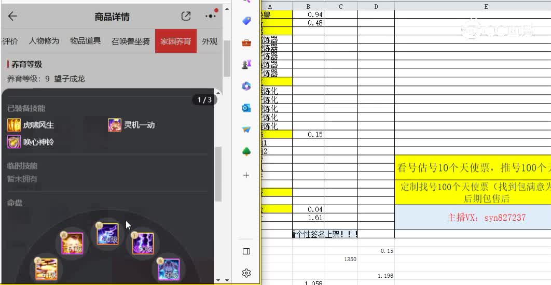Open sidebar settings gear icon
Viewport: 551px width, 285px height.
coord(246,273)
